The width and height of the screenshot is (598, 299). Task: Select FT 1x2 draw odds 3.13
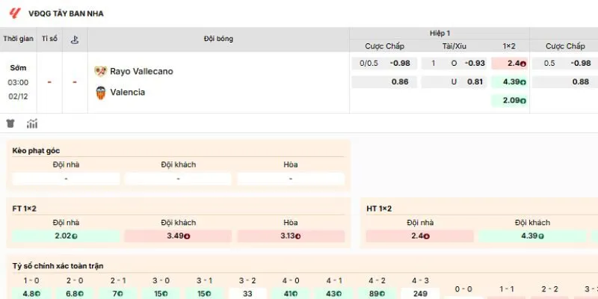point(290,236)
